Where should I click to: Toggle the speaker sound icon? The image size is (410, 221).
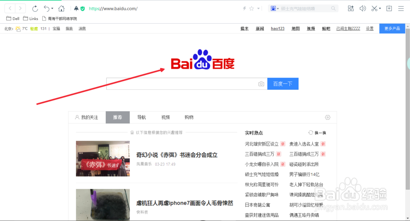363,9
